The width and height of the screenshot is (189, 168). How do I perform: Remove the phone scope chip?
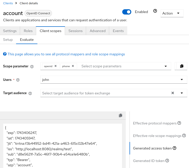(x=73, y=66)
